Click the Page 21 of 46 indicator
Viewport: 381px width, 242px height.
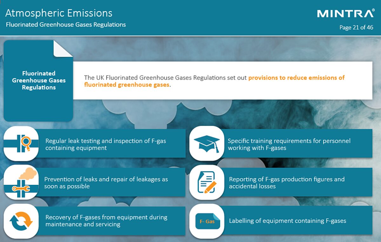(356, 27)
